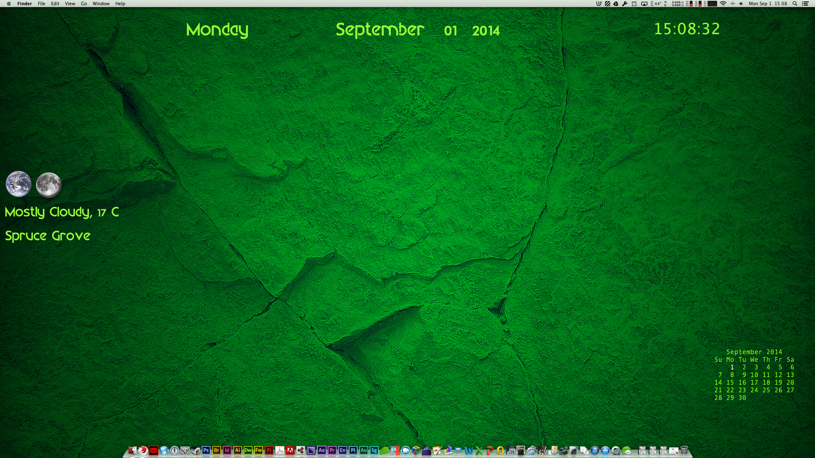
Task: Open the Finder menu
Action: coord(24,4)
